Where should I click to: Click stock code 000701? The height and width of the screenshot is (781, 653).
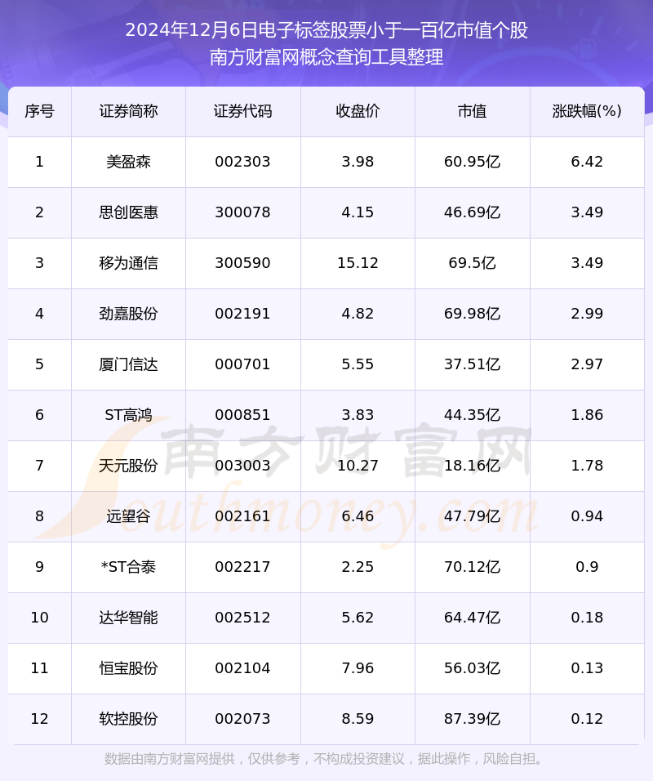click(243, 364)
